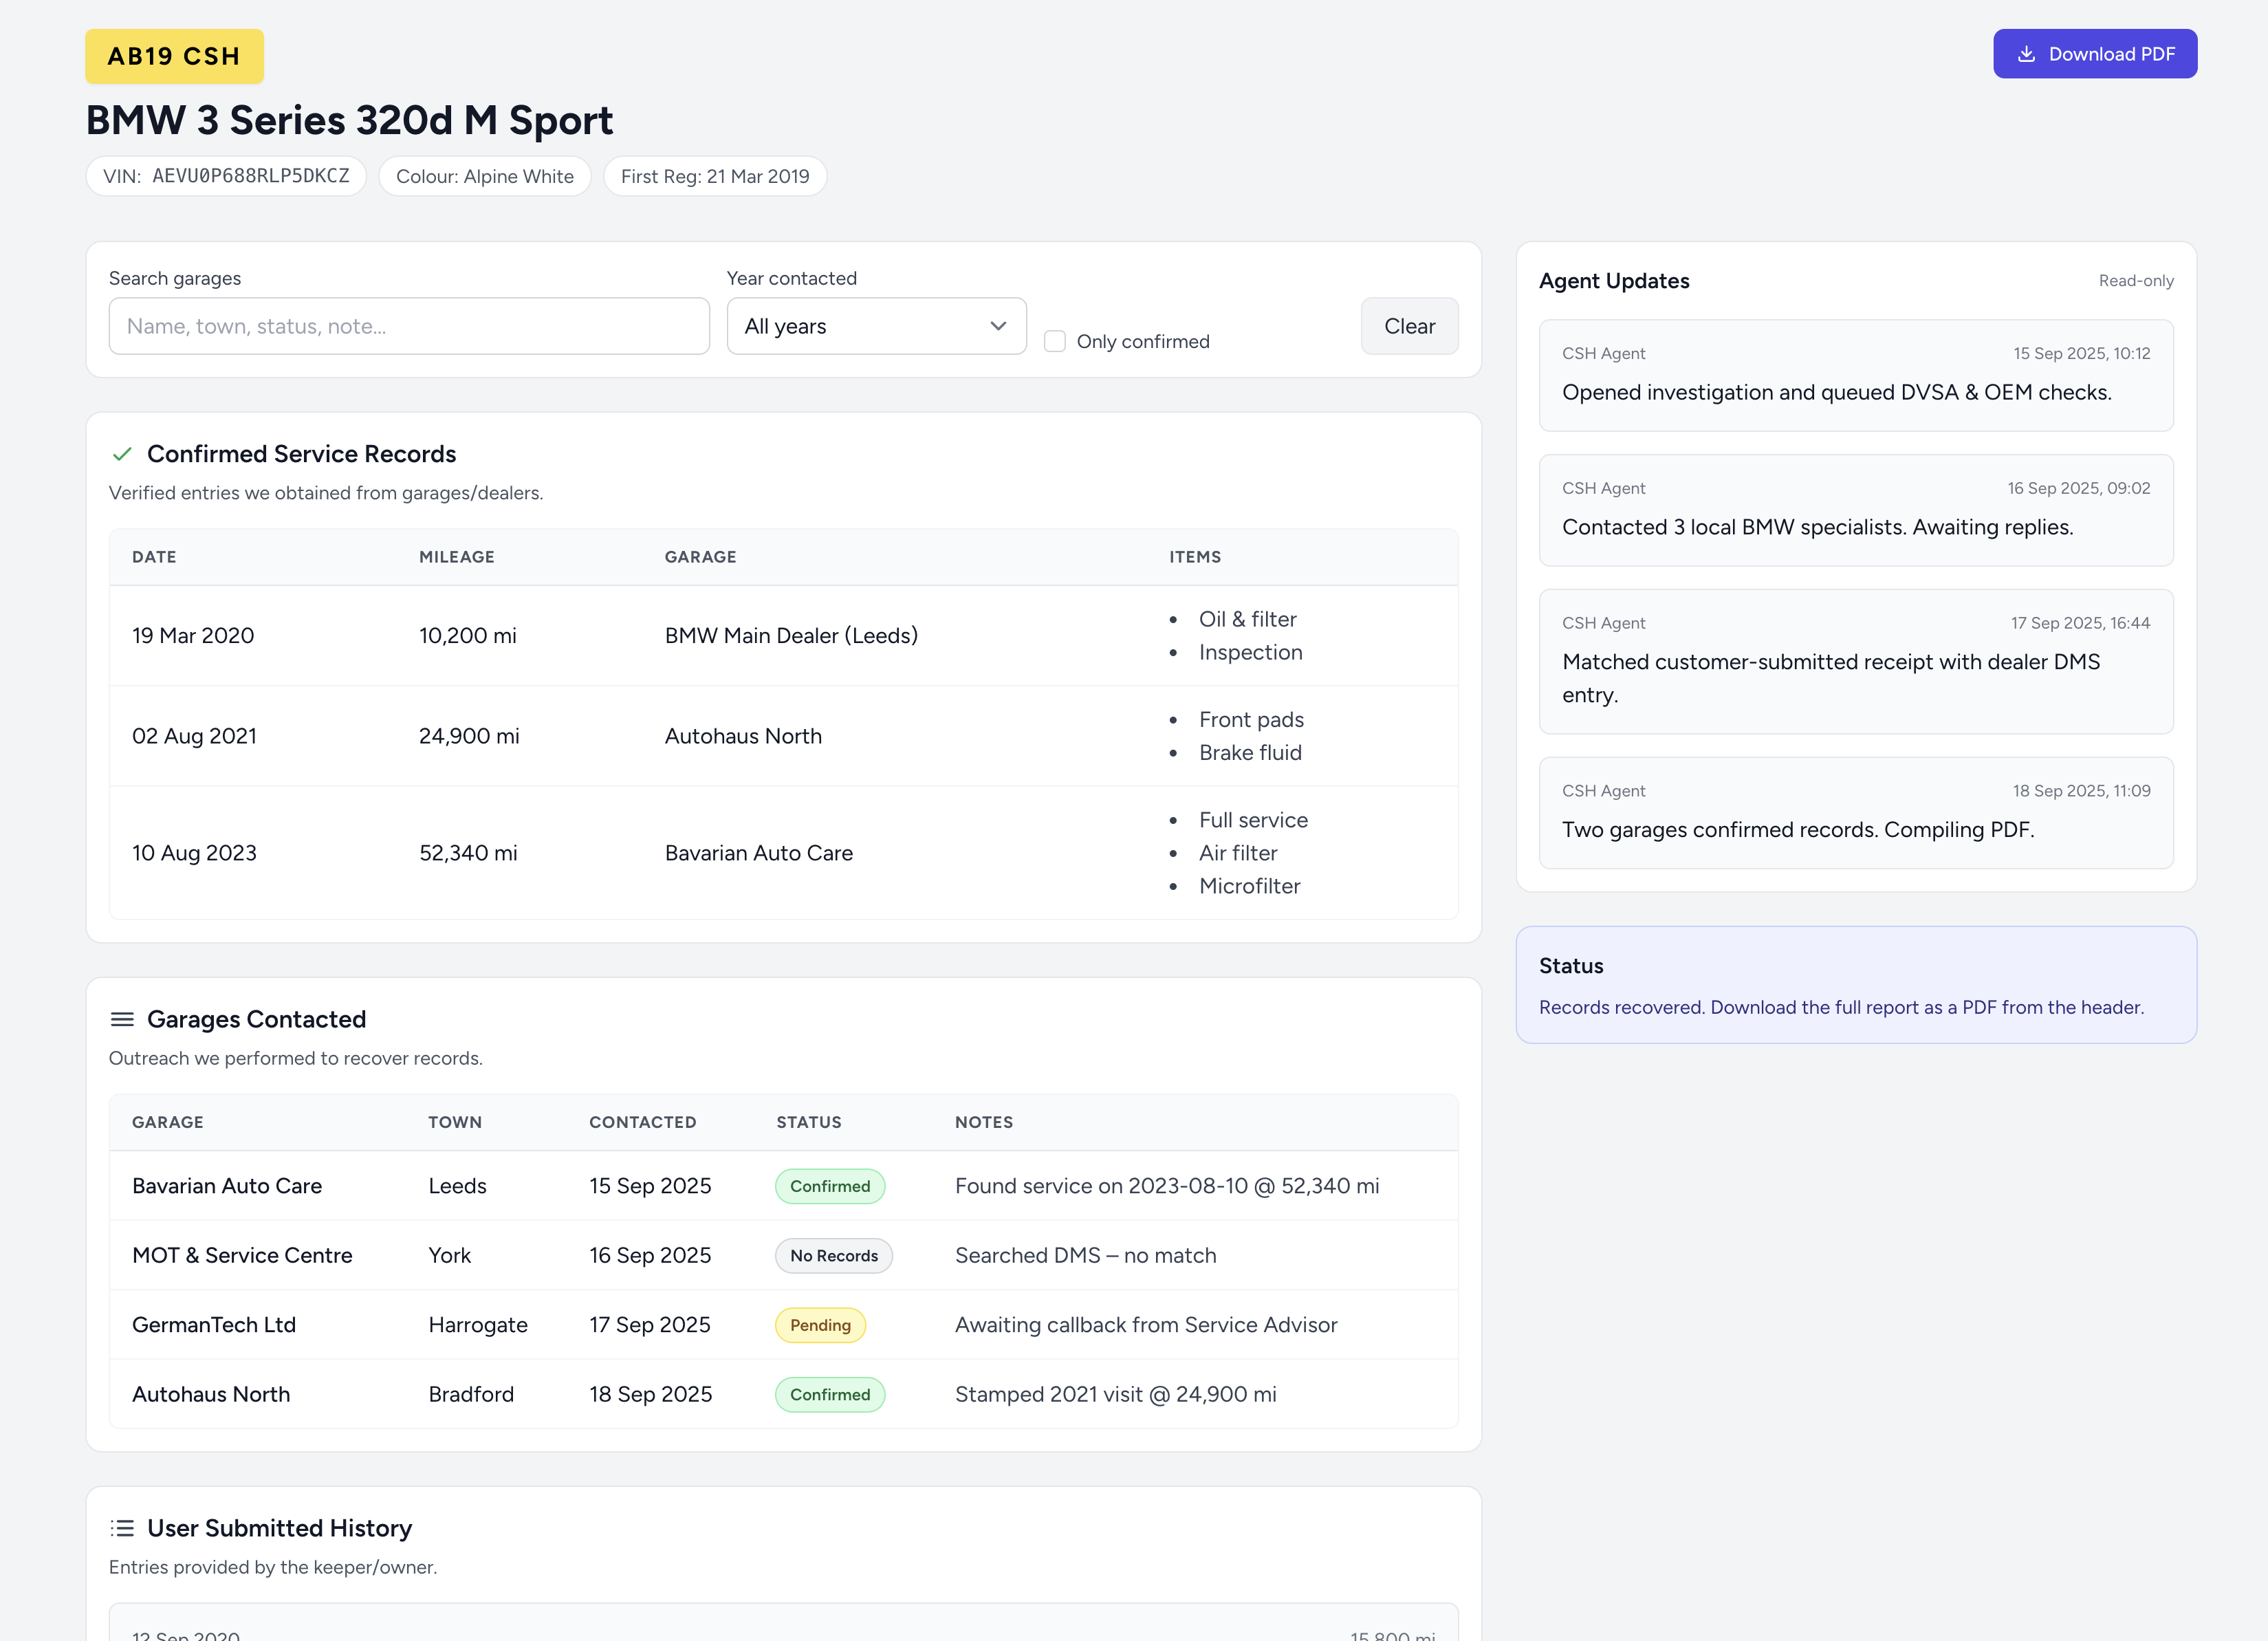The width and height of the screenshot is (2268, 1641).
Task: Click the No Records badge for MOT & Service Centre
Action: (x=833, y=1256)
